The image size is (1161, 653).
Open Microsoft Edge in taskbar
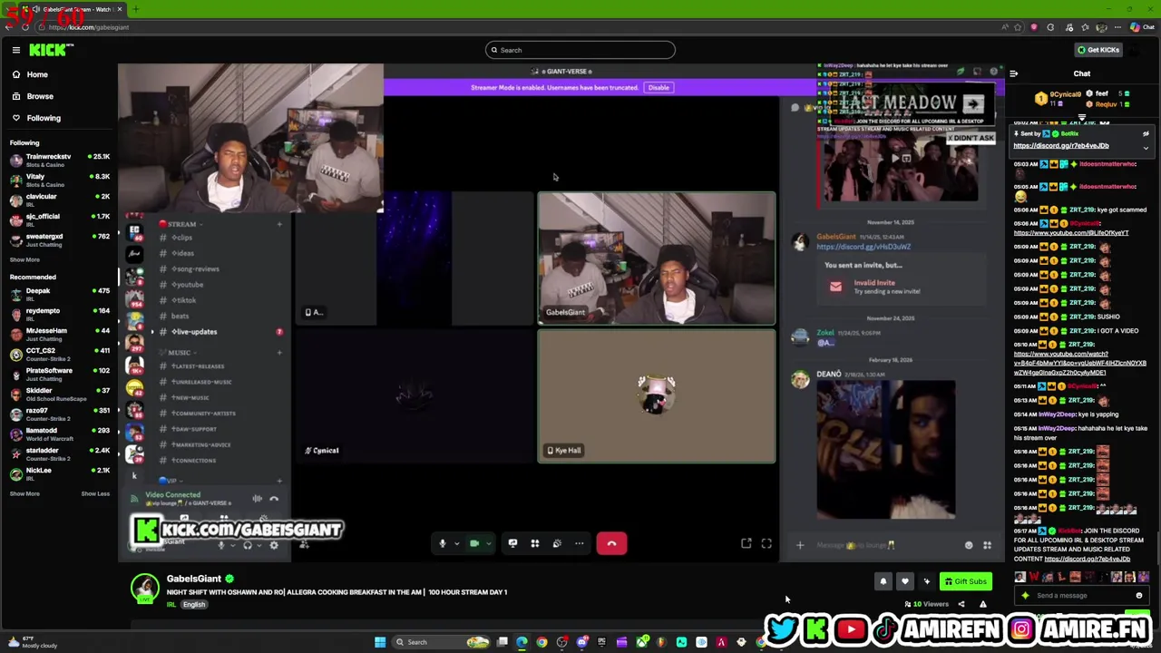point(522,642)
